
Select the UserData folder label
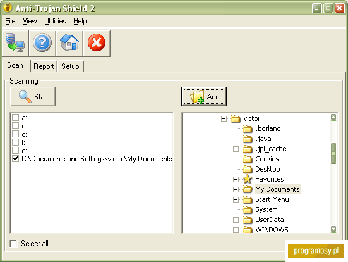(270, 220)
